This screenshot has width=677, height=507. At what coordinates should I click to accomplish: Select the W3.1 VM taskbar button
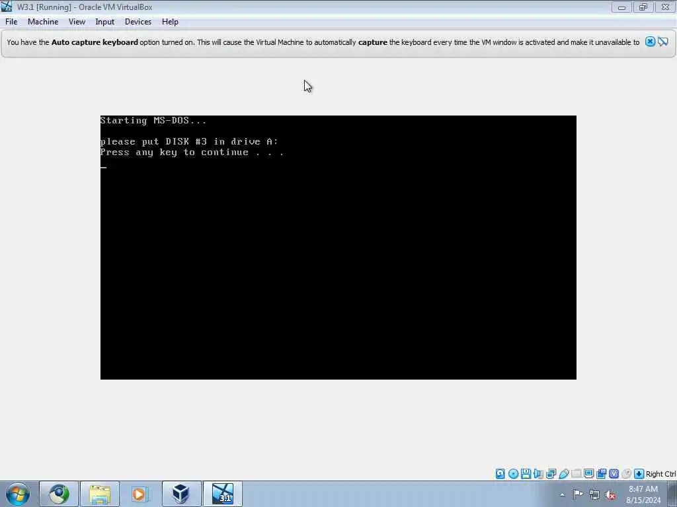click(223, 494)
